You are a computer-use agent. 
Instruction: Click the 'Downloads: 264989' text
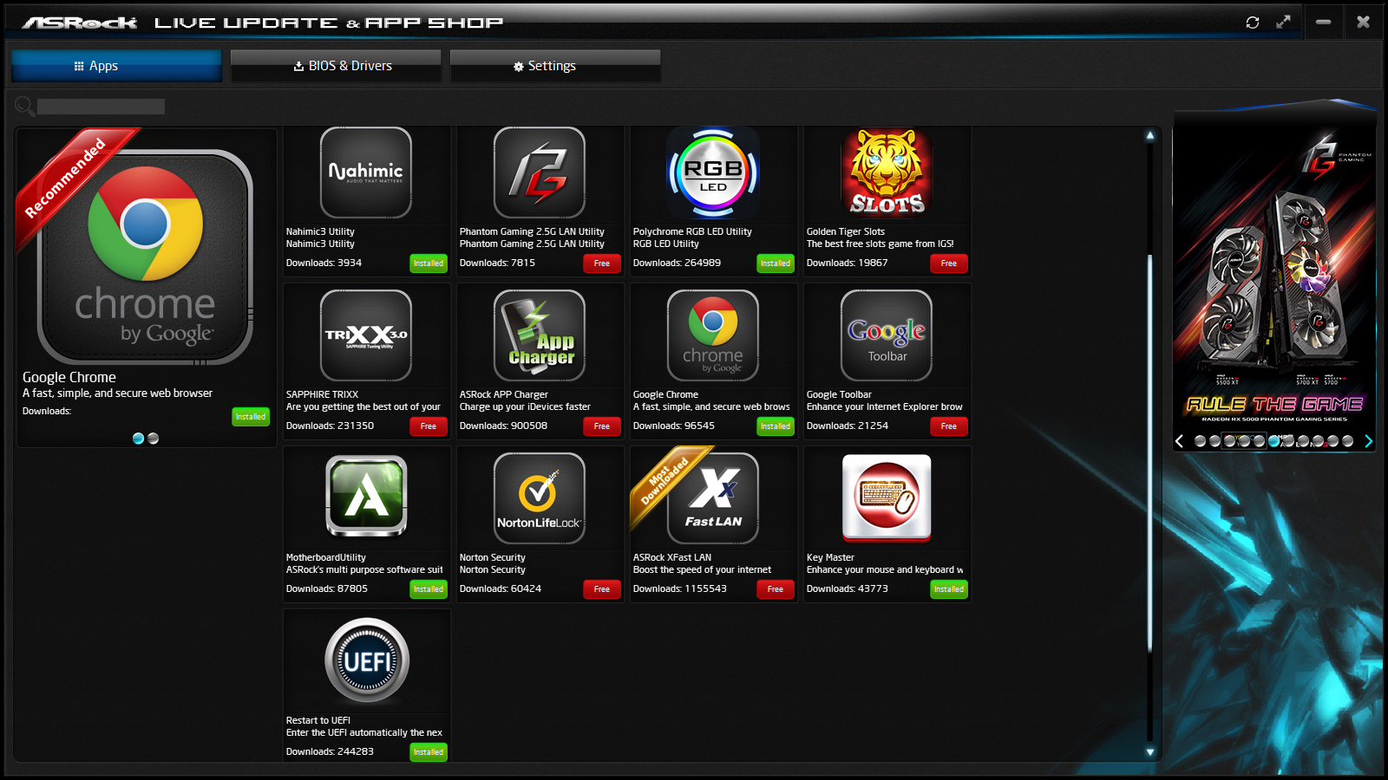point(677,263)
